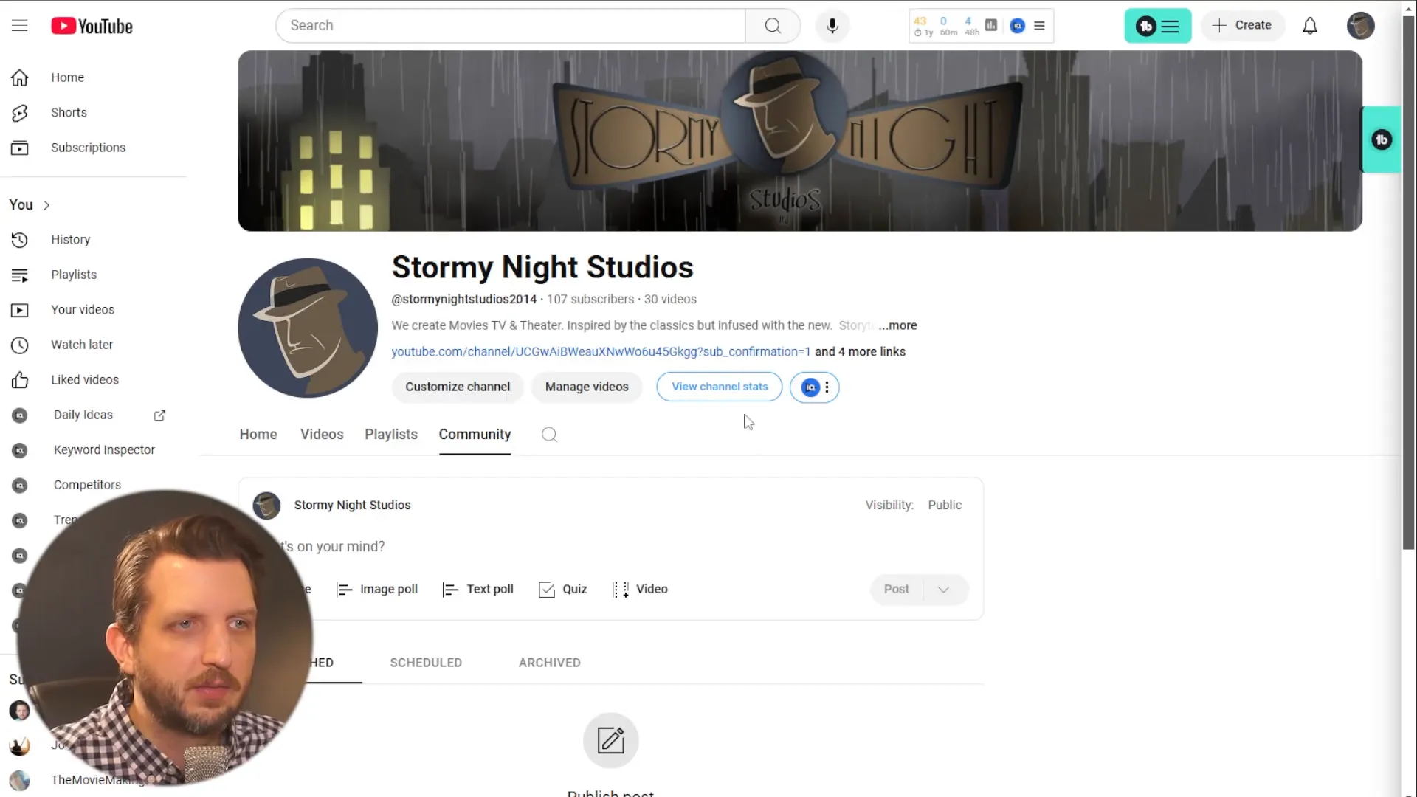Image resolution: width=1417 pixels, height=797 pixels.
Task: Click the subscriber count link
Action: click(590, 299)
